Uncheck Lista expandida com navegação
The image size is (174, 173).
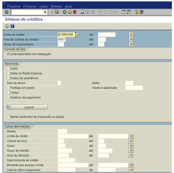click(8, 54)
